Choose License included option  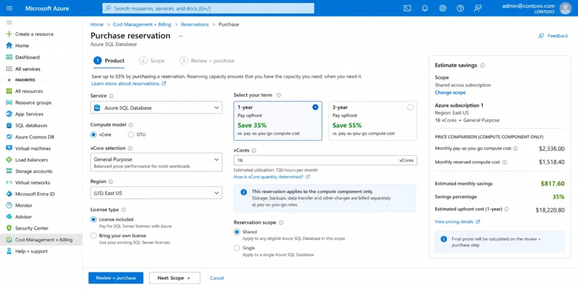tap(93, 220)
